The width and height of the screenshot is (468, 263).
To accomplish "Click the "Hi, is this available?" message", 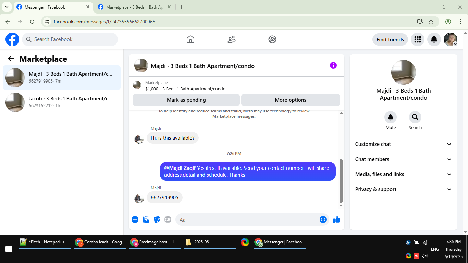I will coord(173,138).
